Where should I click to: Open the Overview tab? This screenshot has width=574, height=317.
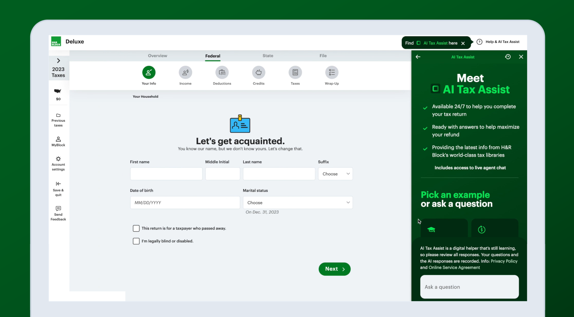[x=157, y=55]
